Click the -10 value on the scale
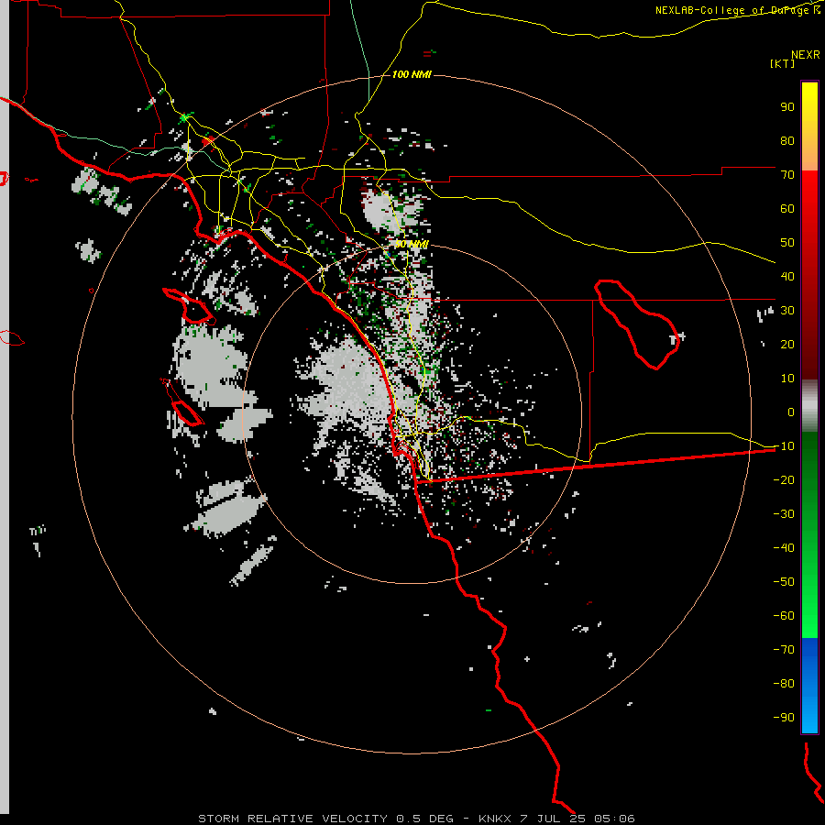Image resolution: width=825 pixels, height=825 pixels. (x=784, y=446)
